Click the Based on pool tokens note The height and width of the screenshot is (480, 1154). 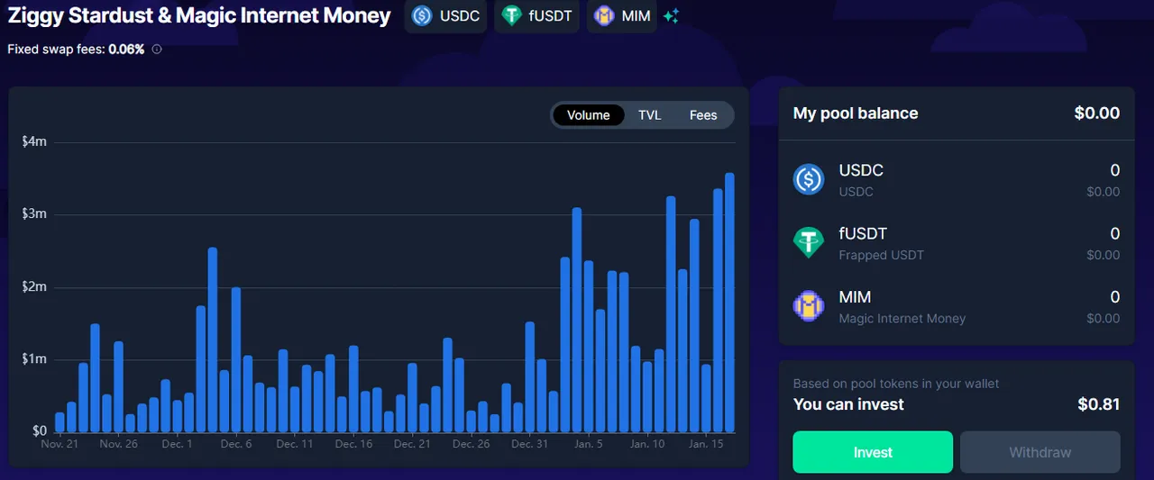click(896, 384)
